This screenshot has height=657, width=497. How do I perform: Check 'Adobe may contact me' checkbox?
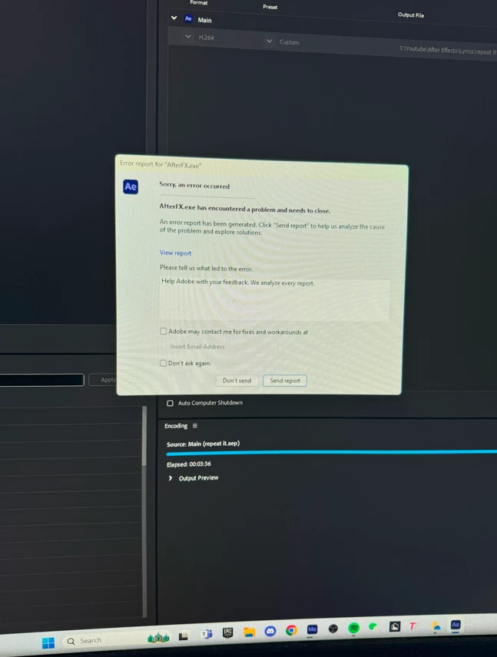click(x=163, y=331)
